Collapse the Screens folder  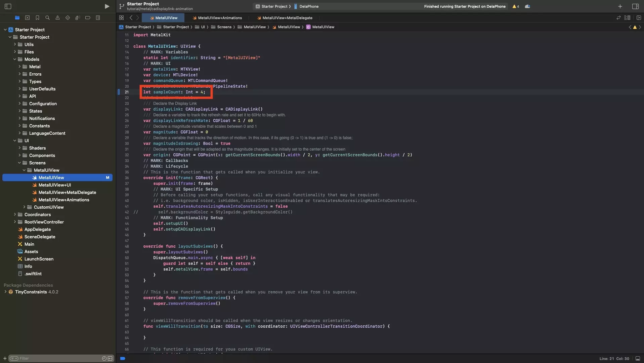pos(19,163)
